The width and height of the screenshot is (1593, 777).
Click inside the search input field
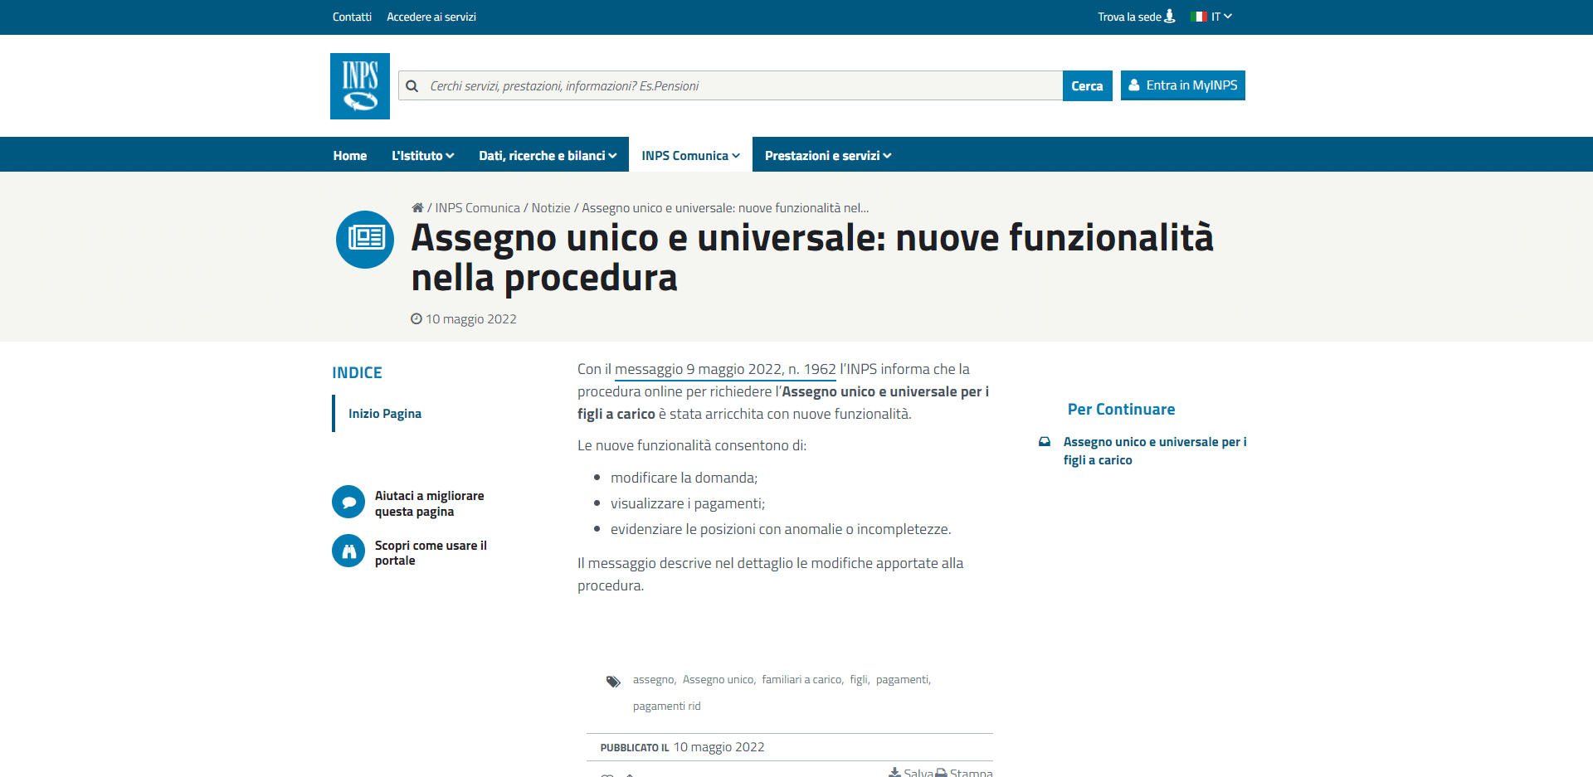(730, 85)
